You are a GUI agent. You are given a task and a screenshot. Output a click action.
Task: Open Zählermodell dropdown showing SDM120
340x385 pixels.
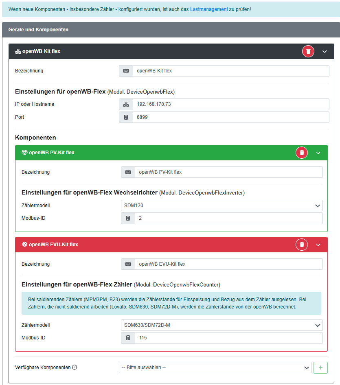(222, 206)
